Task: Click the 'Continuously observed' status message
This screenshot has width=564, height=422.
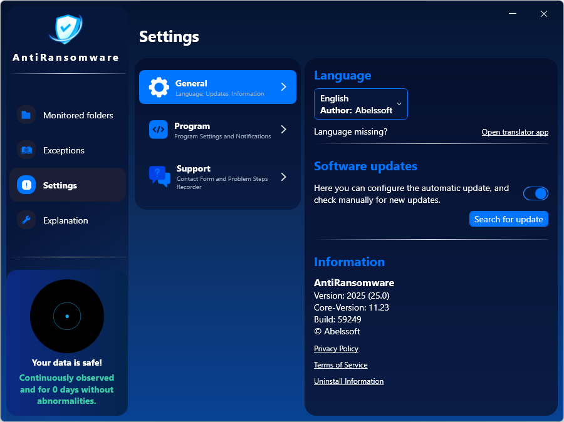Action: pyautogui.click(x=67, y=389)
